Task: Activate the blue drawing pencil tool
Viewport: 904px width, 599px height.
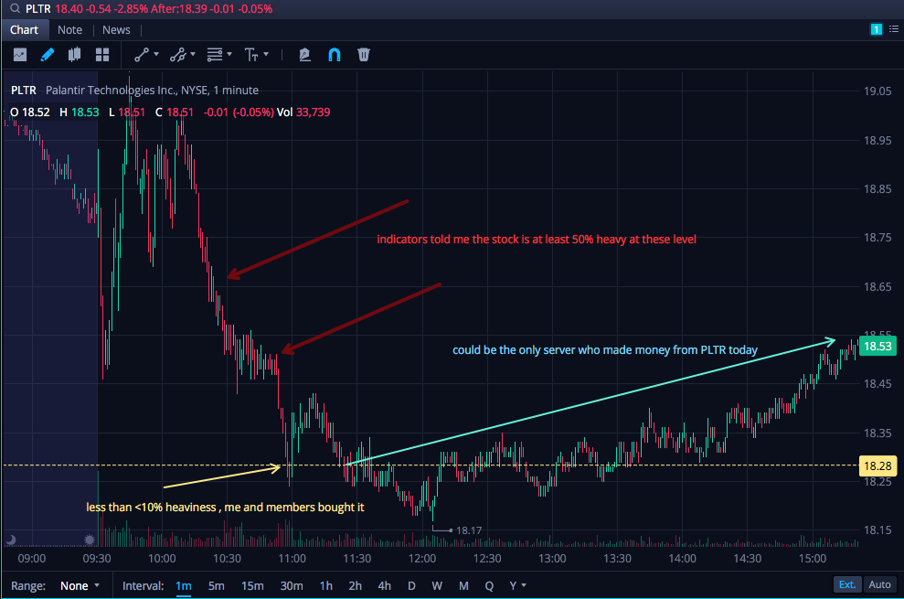Action: (x=48, y=55)
